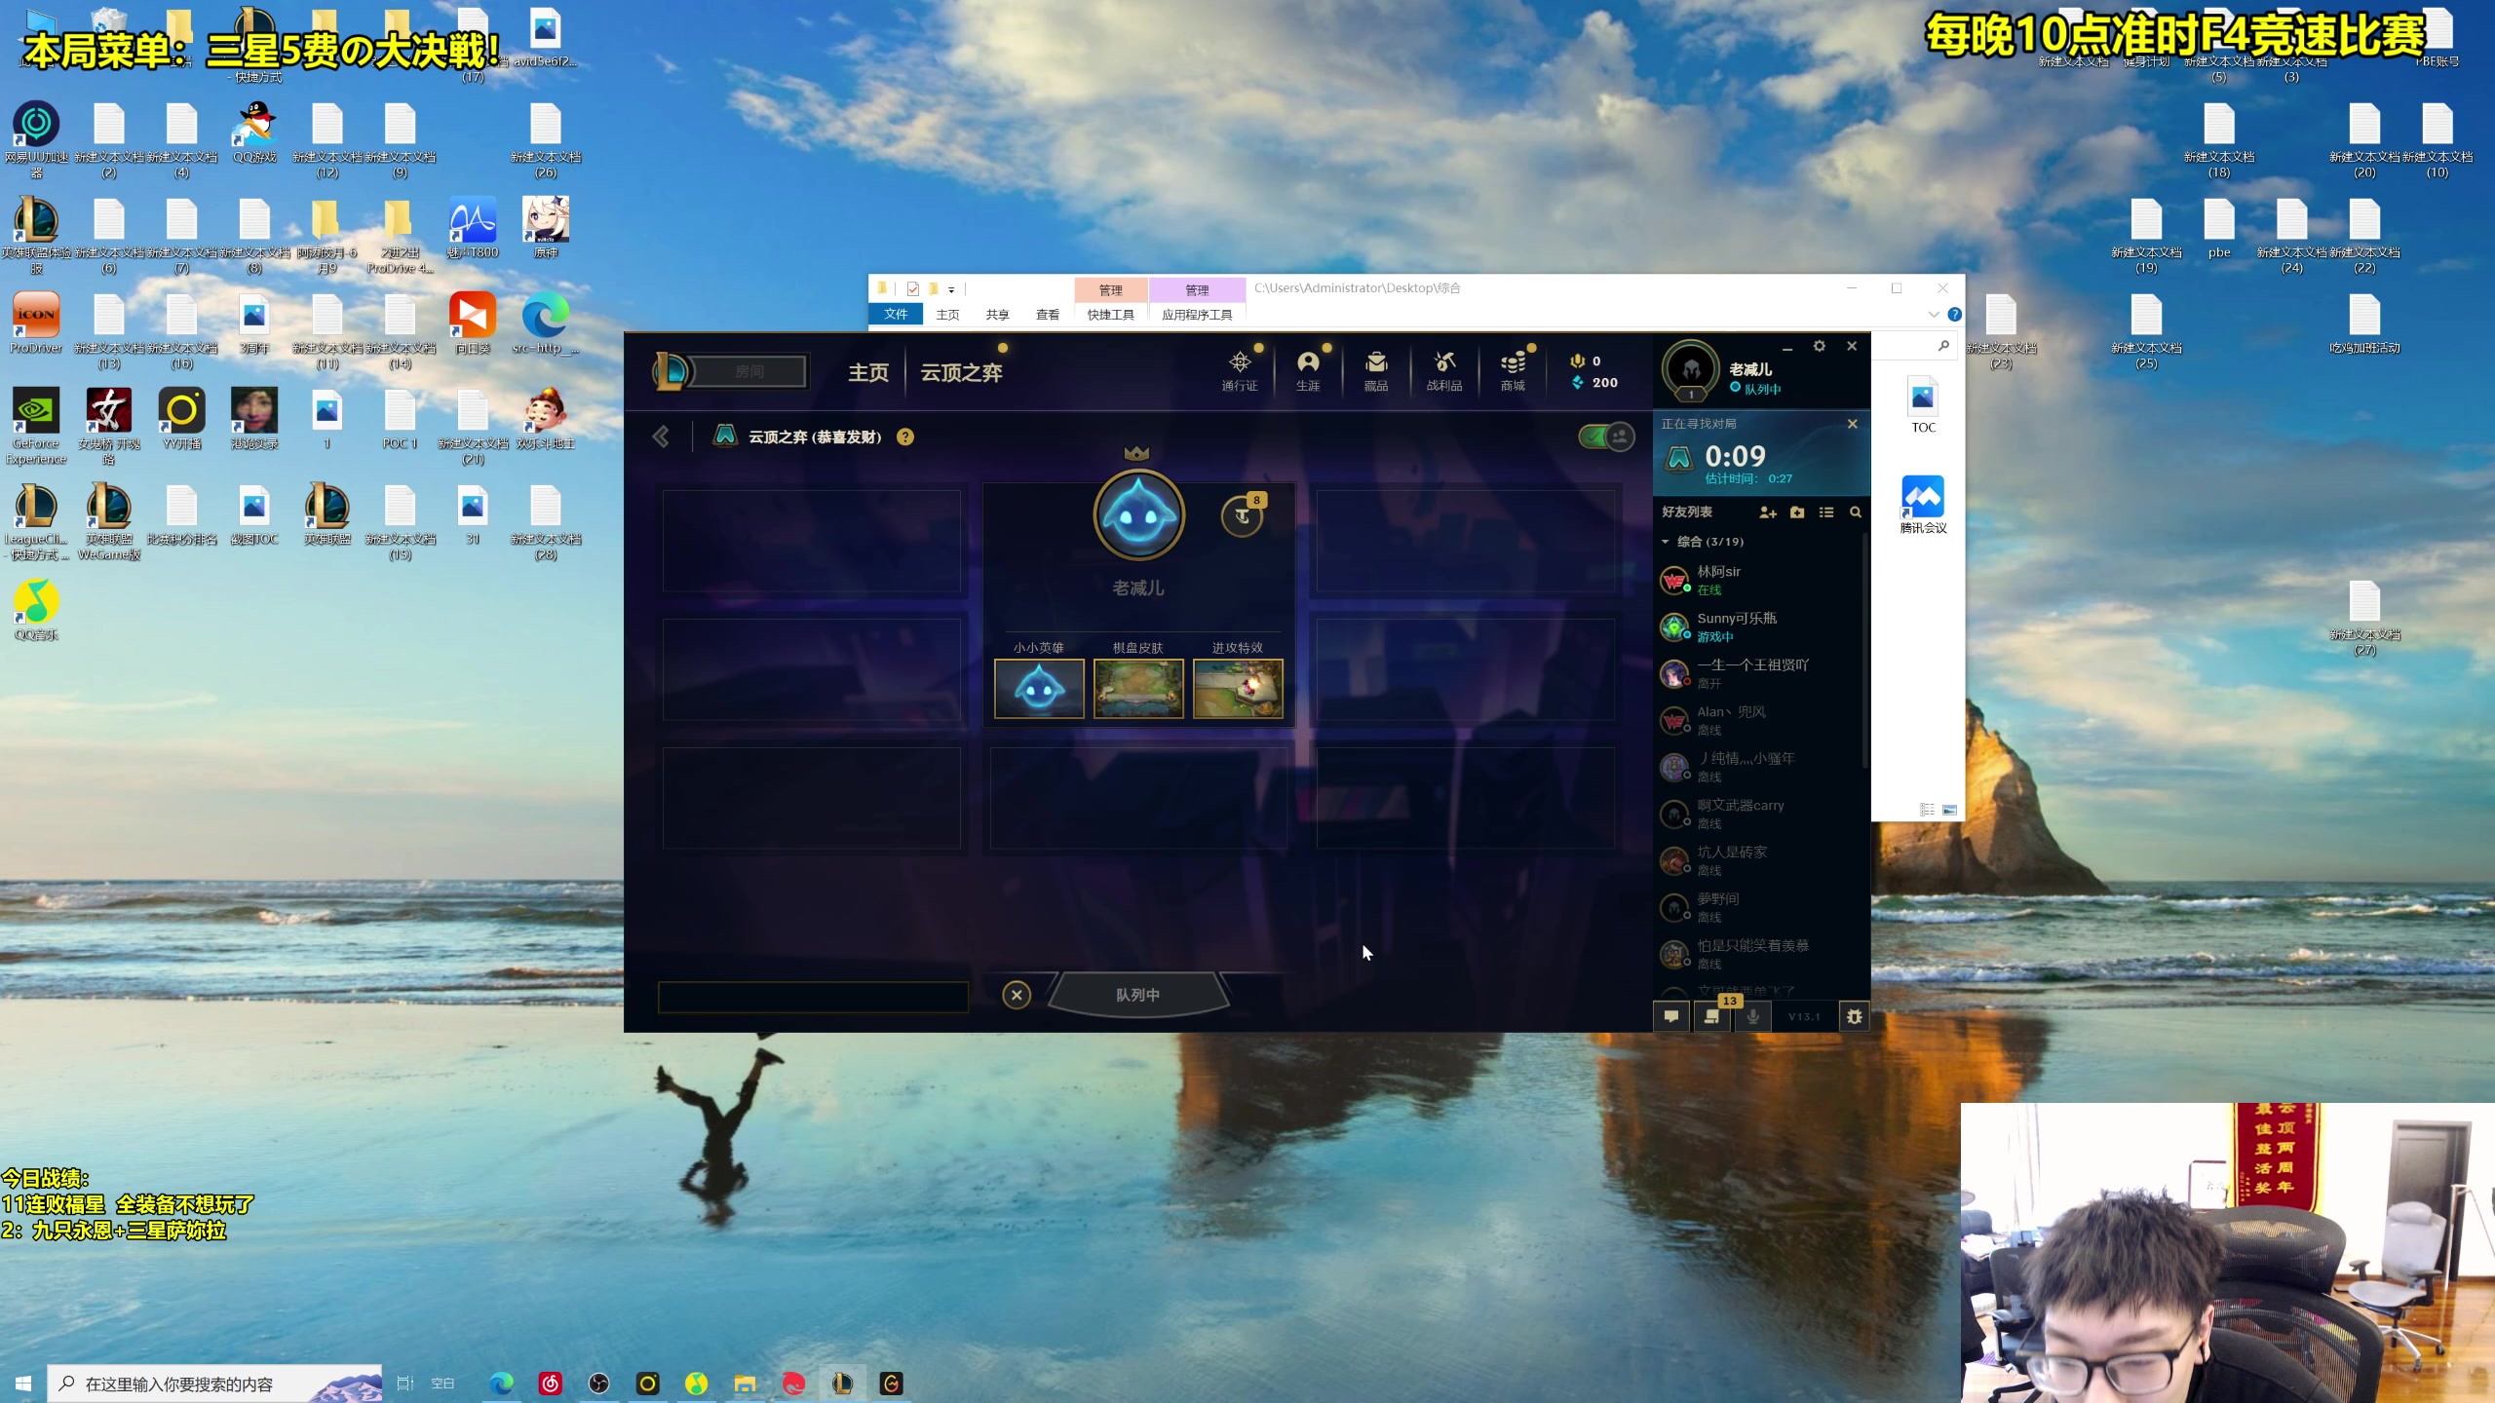Click the microphone voice icon
The image size is (2495, 1403).
(1753, 1016)
